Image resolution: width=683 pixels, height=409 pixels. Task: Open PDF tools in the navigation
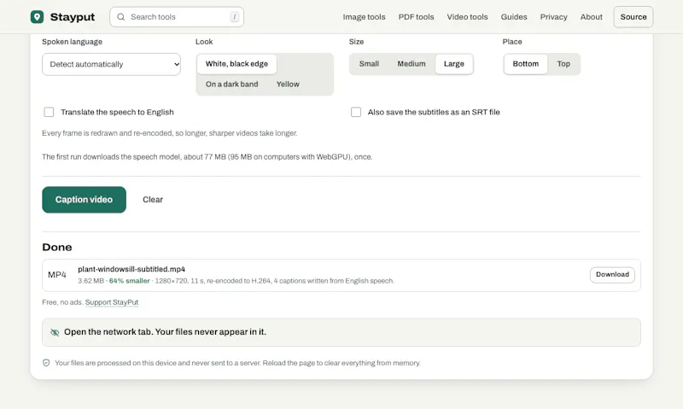click(x=416, y=17)
